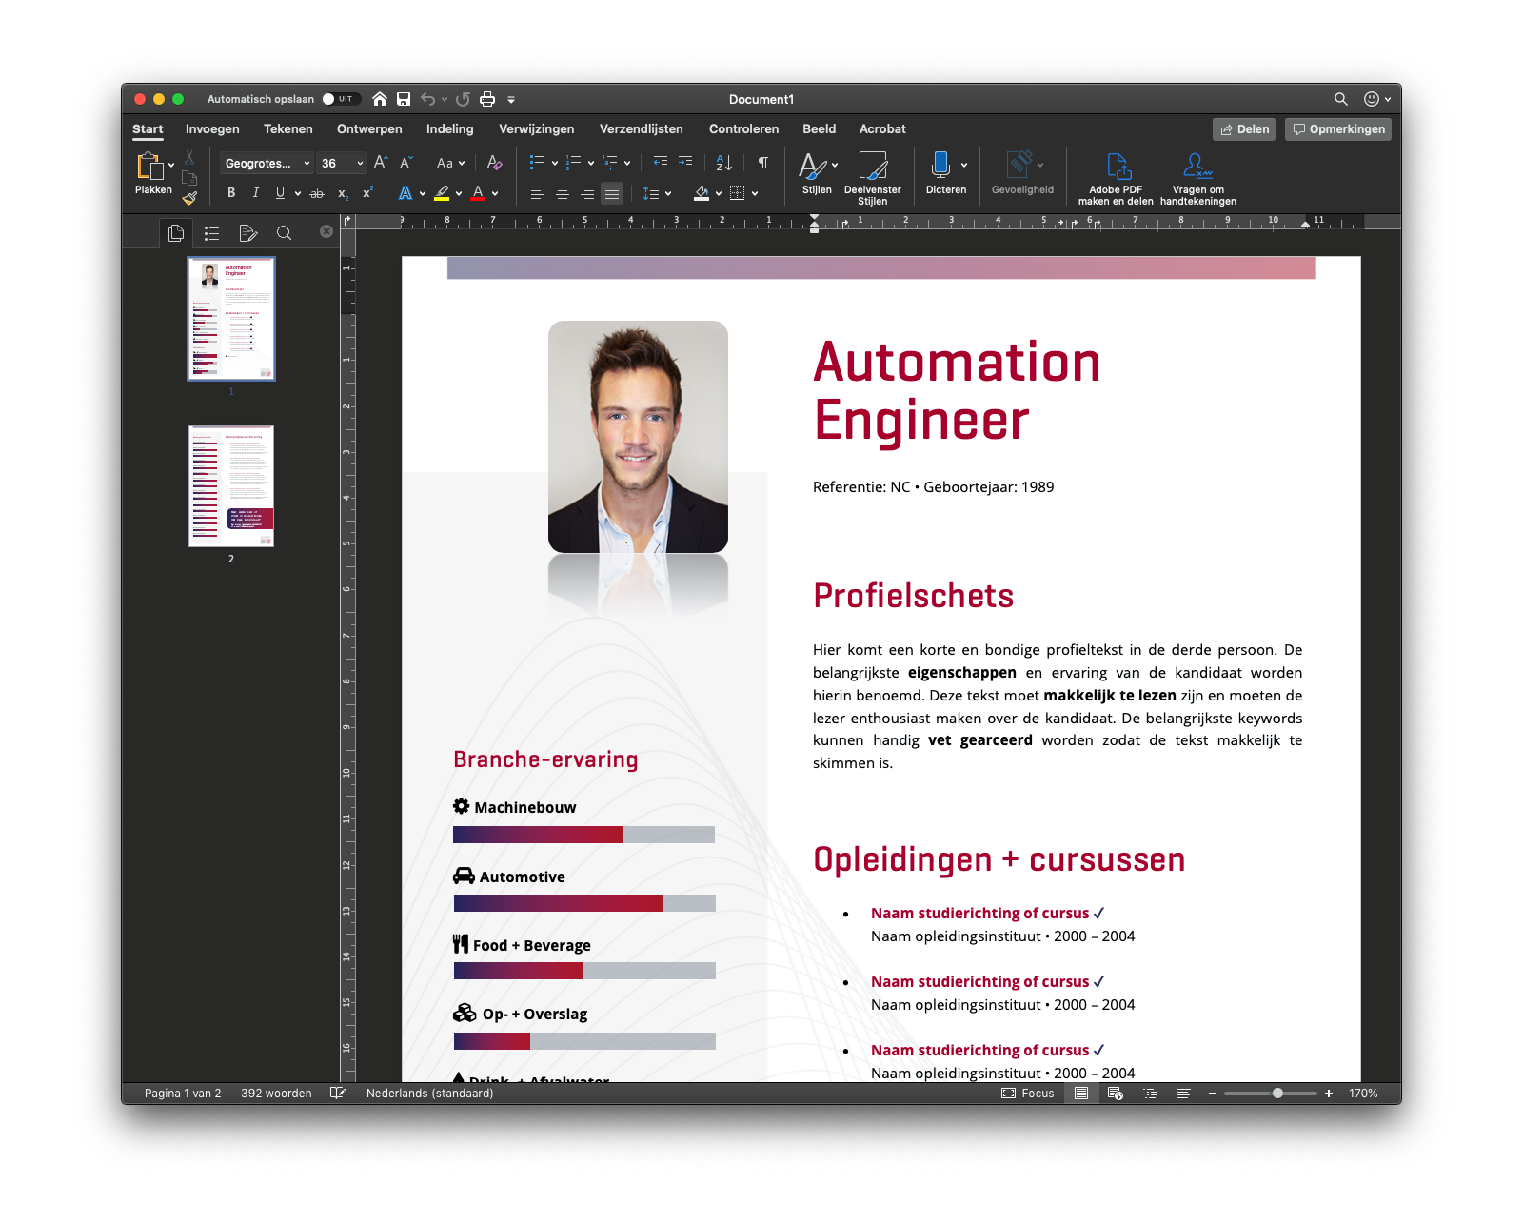This screenshot has height=1222, width=1523.
Task: Switch to the Invoegen tab
Action: [212, 129]
